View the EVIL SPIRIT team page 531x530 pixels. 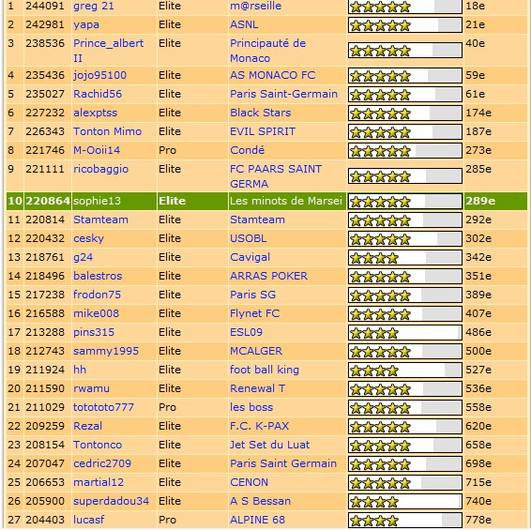263,131
